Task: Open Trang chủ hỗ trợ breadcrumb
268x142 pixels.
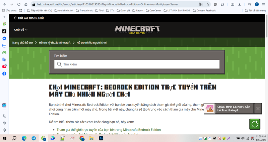Action: click(x=22, y=43)
